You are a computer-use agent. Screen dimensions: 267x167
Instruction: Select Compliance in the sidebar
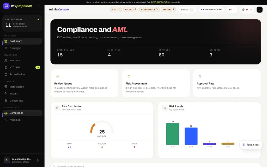coord(22,113)
